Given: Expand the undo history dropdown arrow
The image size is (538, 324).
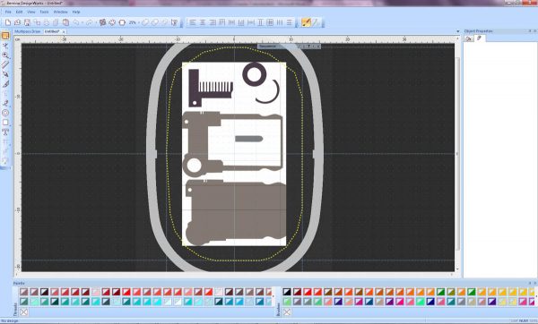Looking at the screenshot, I should [82, 22].
